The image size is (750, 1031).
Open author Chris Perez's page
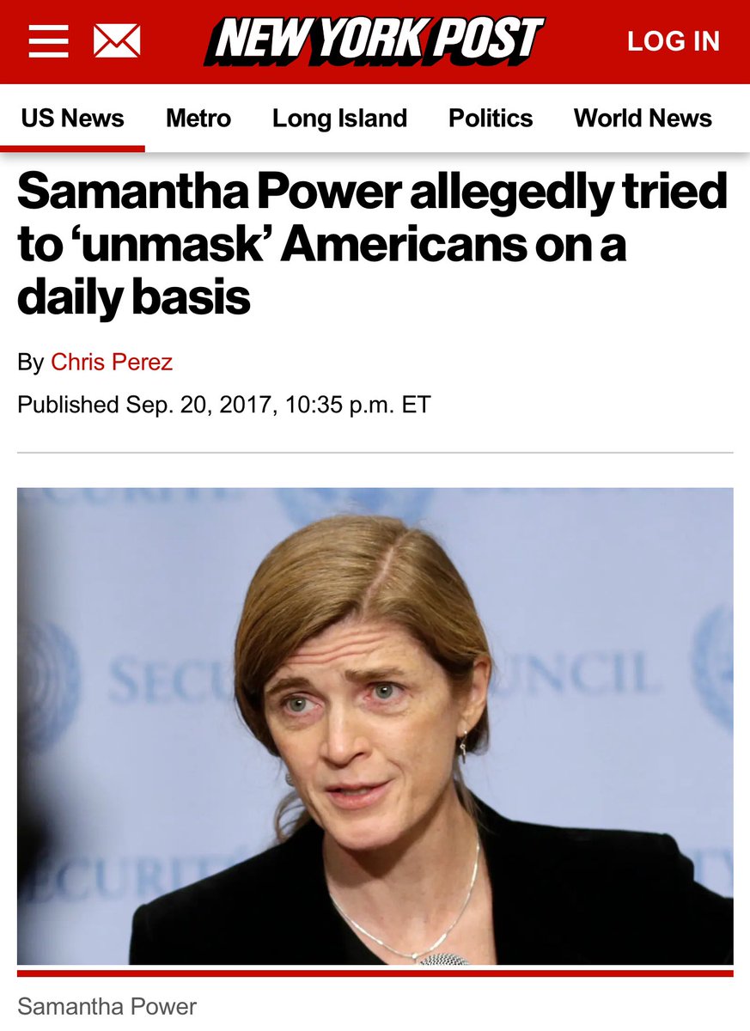click(x=112, y=362)
